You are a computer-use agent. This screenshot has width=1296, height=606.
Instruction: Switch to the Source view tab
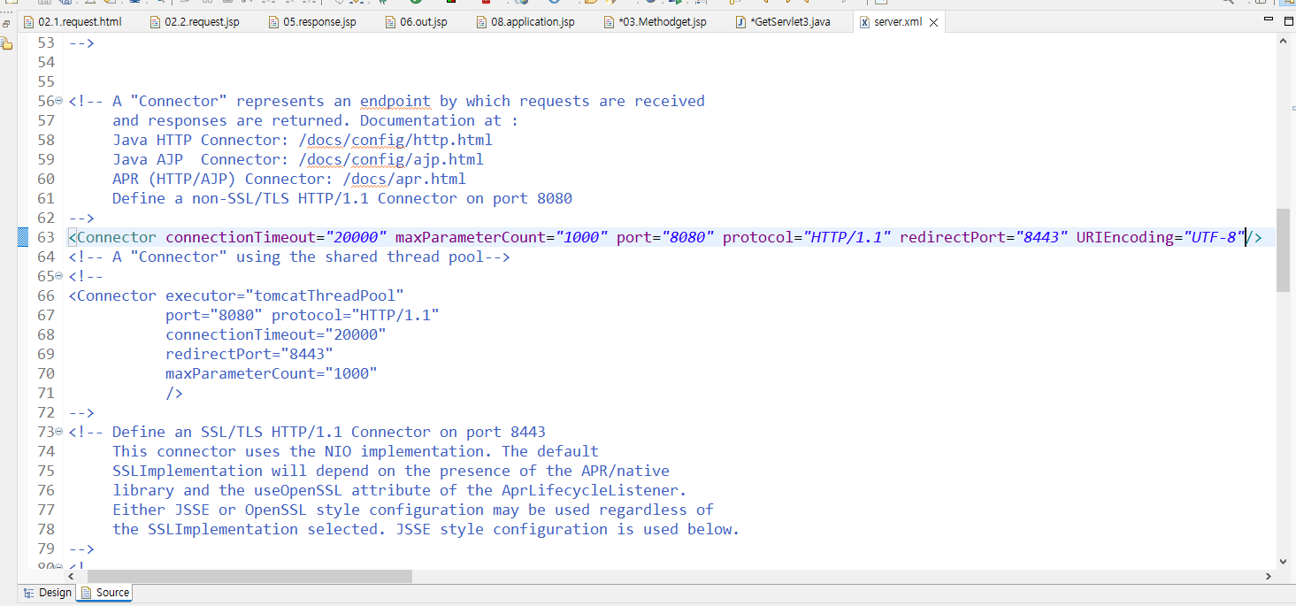point(104,593)
